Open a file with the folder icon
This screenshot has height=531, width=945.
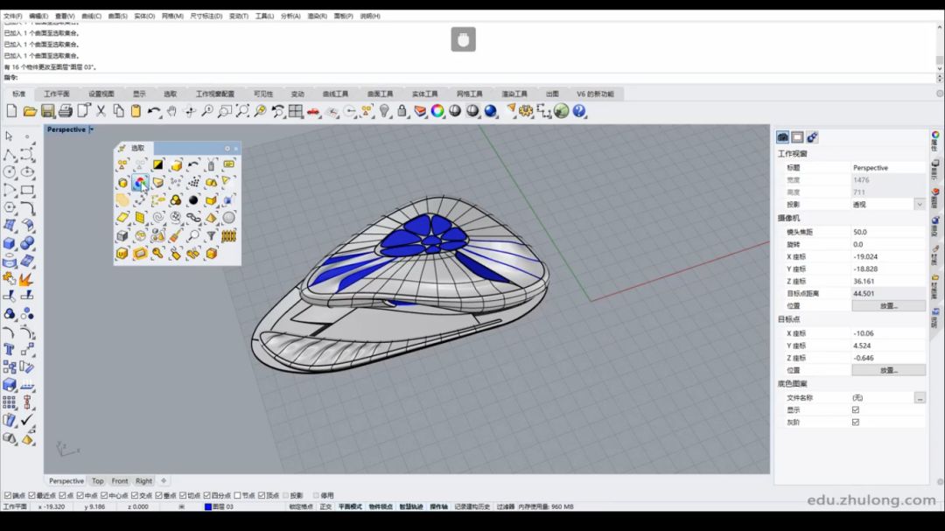[x=30, y=111]
